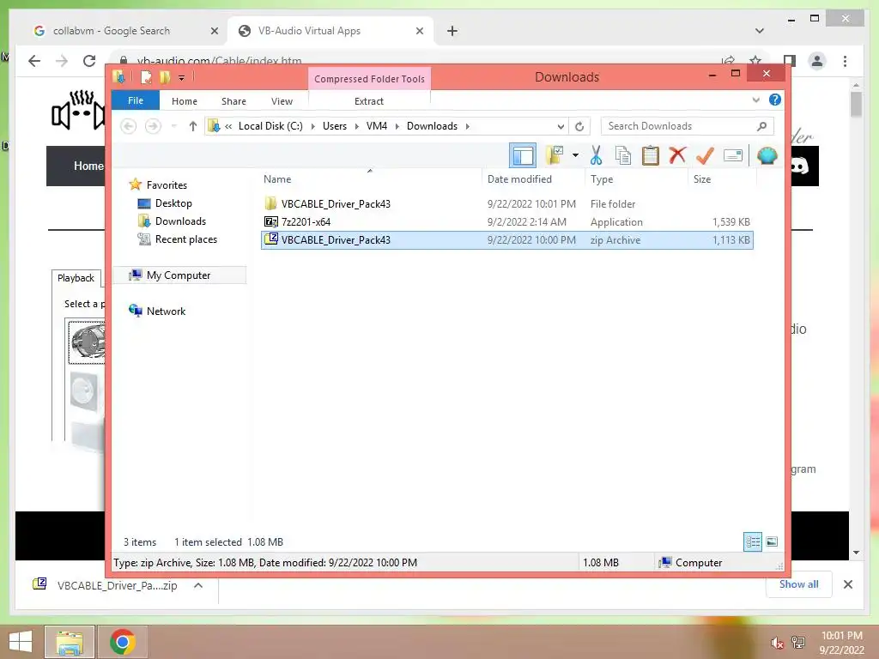Click the Refresh button in address bar
The image size is (879, 659).
pyautogui.click(x=579, y=126)
